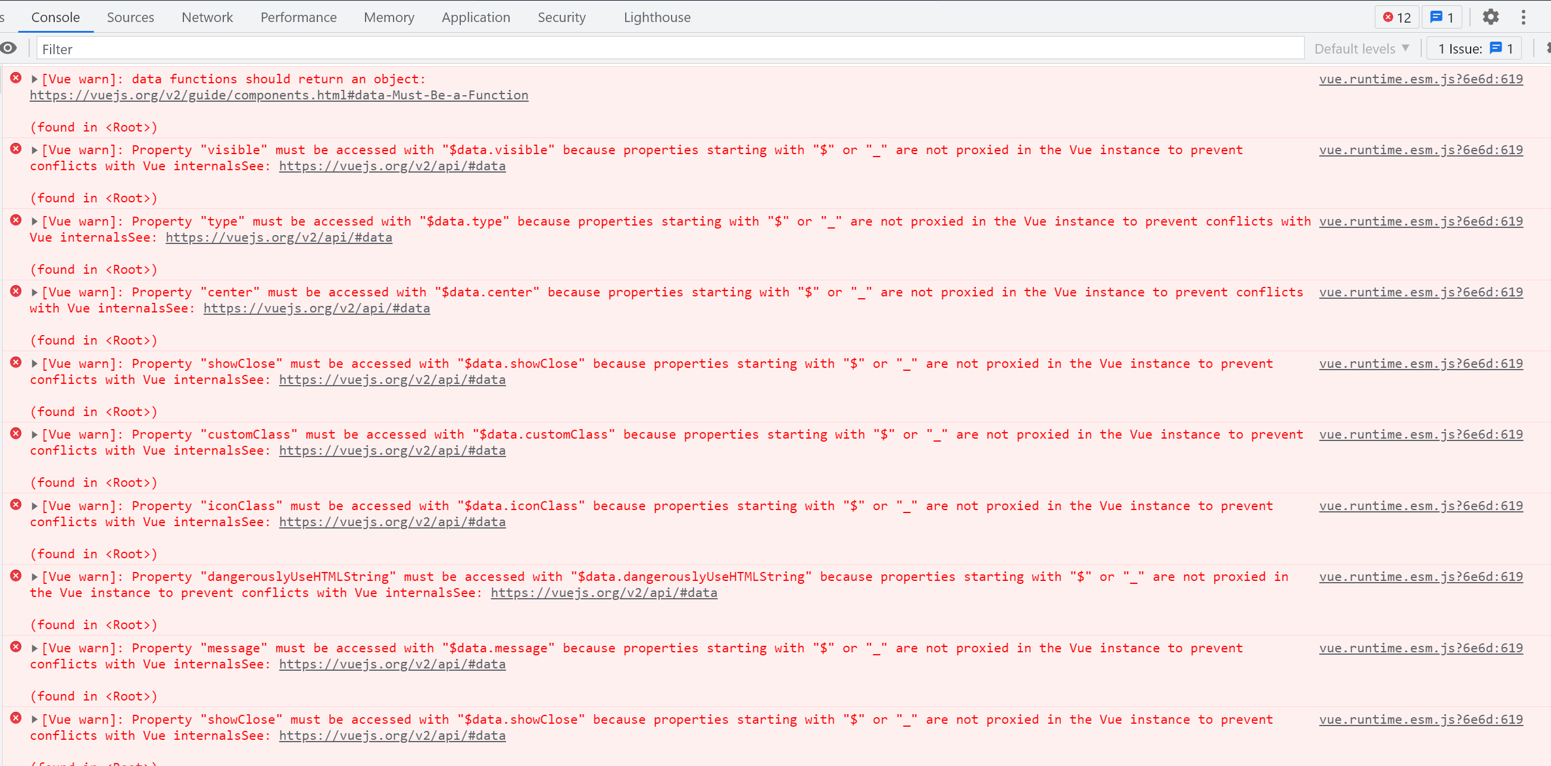Viewport: 1551px width, 766px height.
Task: Click the error icon beside the "visible" warning
Action: (x=16, y=149)
